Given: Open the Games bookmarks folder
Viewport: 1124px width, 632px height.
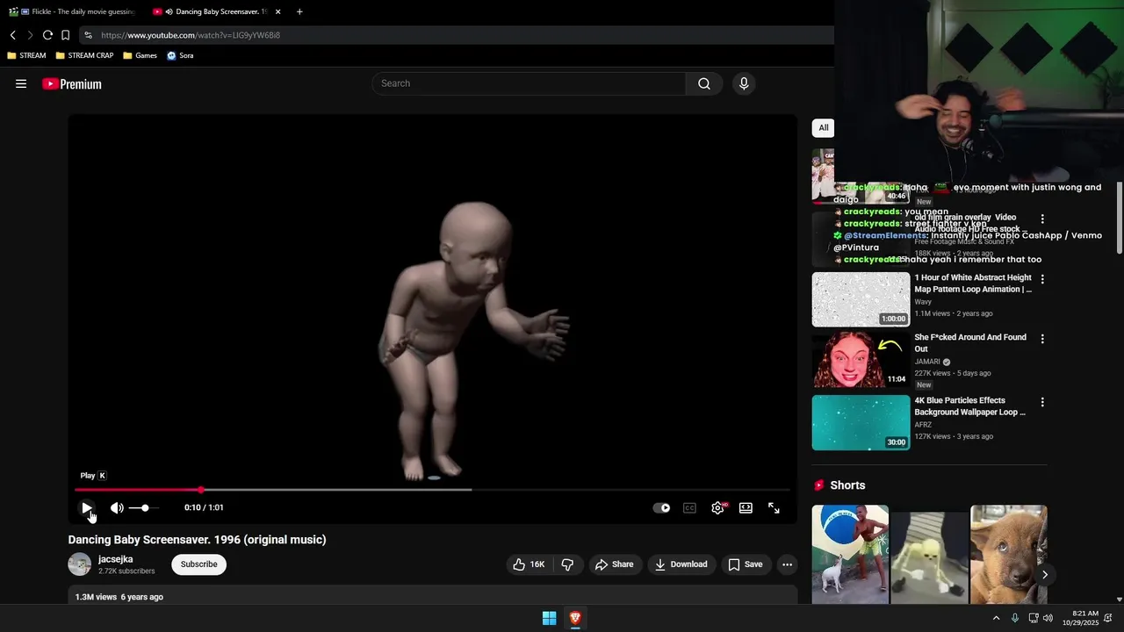Looking at the screenshot, I should (x=140, y=55).
